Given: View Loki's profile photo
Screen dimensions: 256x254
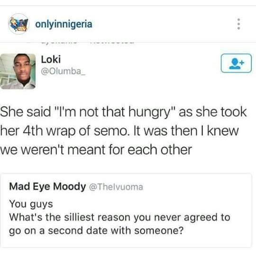Looking at the screenshot, I should coord(18,72).
